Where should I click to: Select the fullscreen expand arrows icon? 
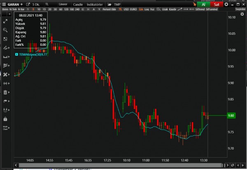point(6,21)
